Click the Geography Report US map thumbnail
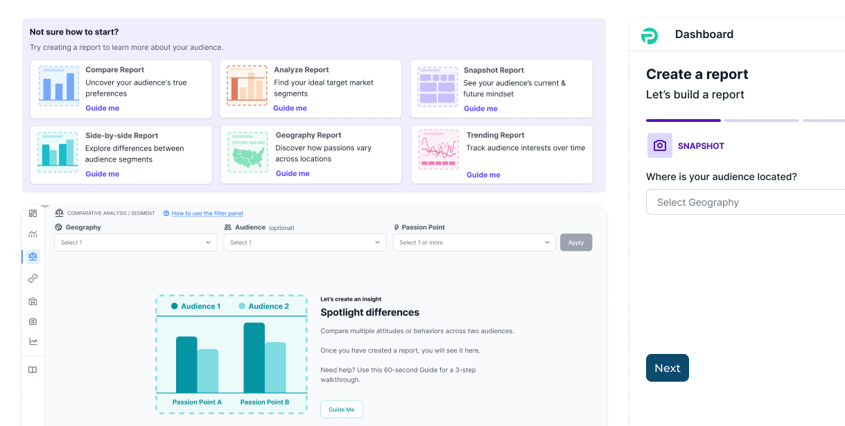 click(248, 152)
